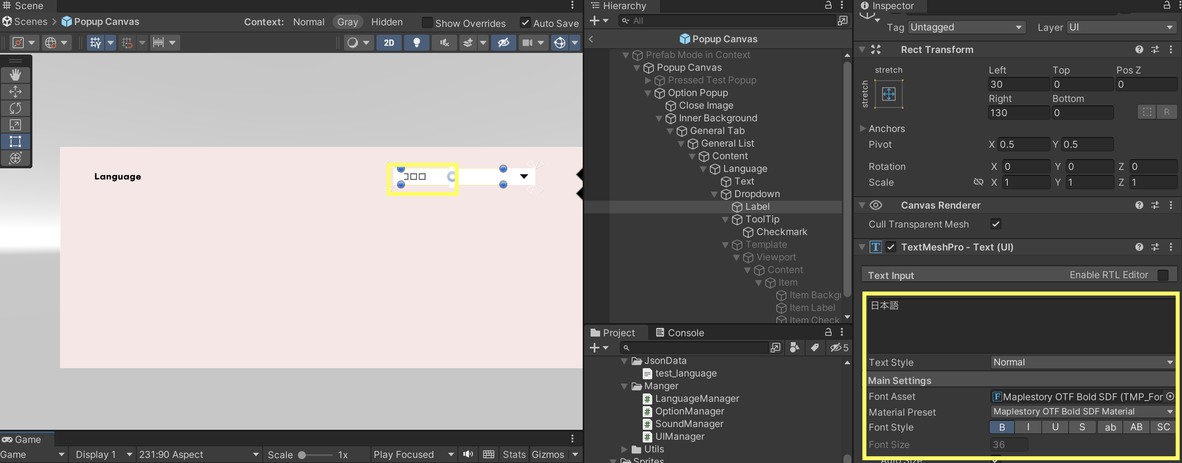The height and width of the screenshot is (463, 1182).
Task: Select the Hand tool in scene toolbar
Action: click(x=15, y=75)
